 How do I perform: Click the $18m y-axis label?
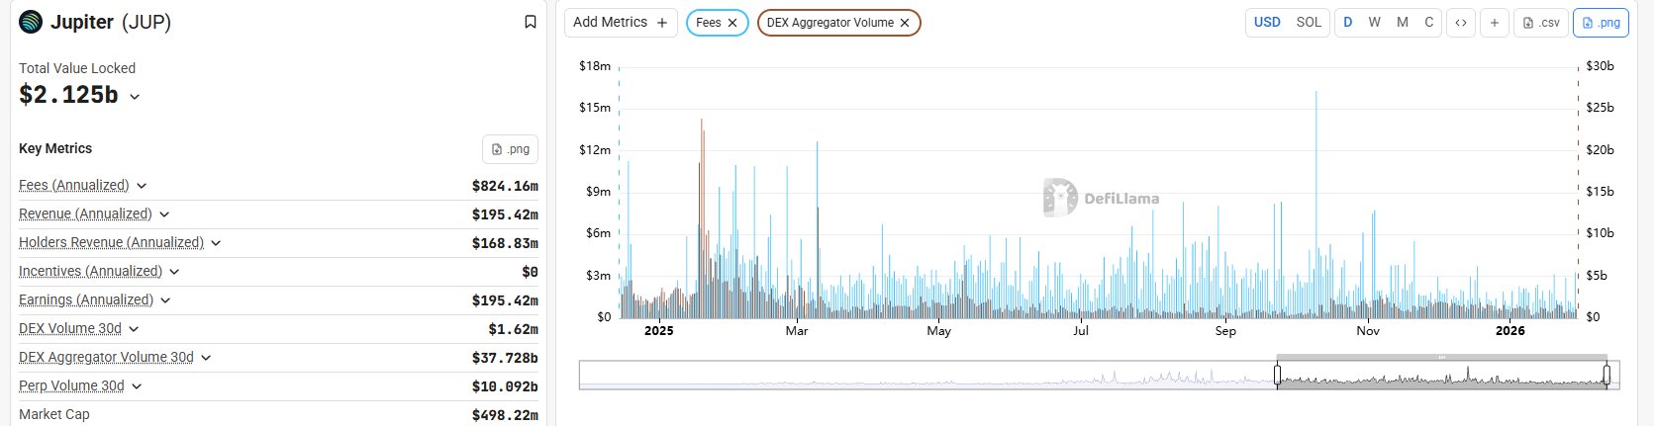pos(595,66)
